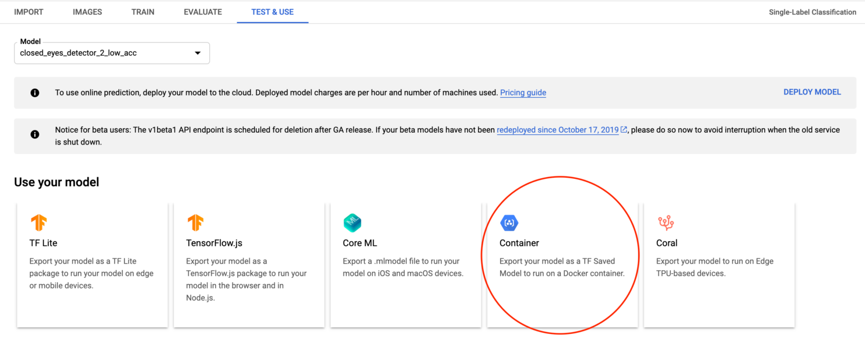Image resolution: width=865 pixels, height=339 pixels.
Task: Switch to the IMPORT tab
Action: (x=28, y=11)
